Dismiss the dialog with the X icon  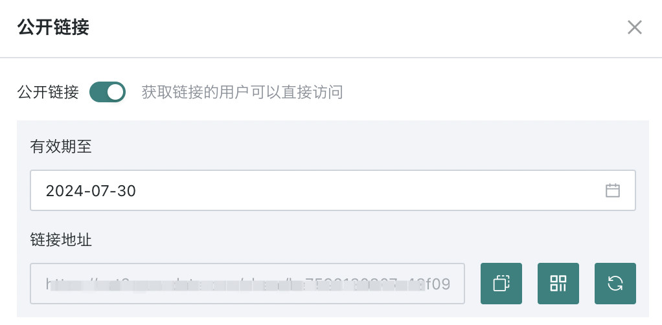click(634, 27)
